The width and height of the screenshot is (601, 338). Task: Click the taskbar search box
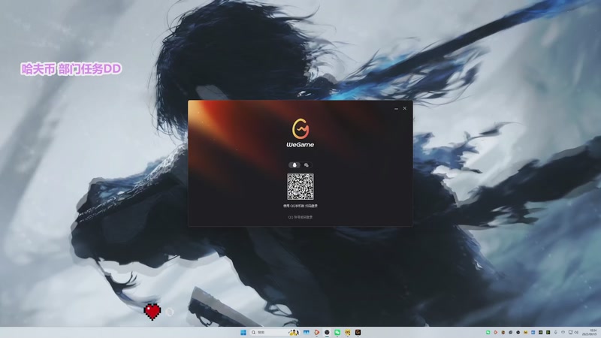pyautogui.click(x=275, y=332)
